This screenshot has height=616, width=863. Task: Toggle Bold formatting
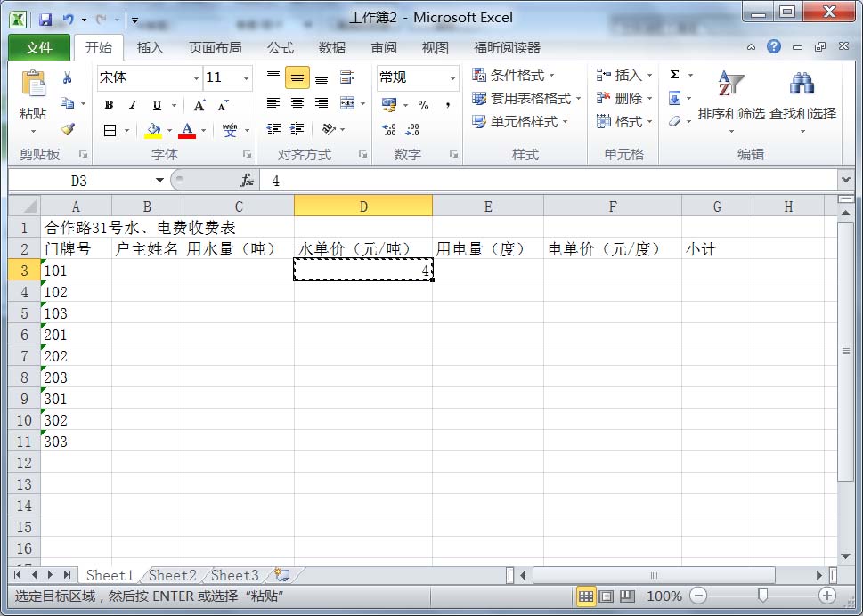[x=109, y=104]
